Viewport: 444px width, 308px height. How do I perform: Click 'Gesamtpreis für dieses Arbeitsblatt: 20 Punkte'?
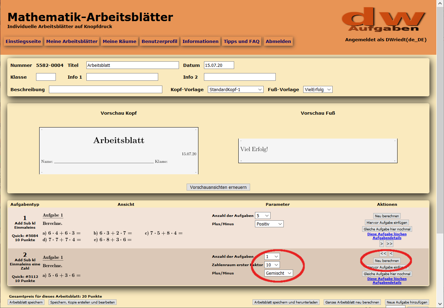point(55,297)
